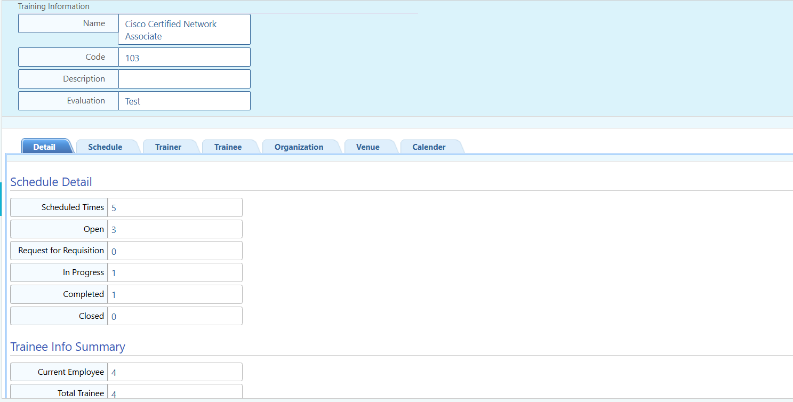Click the Evaluation field showing Test

click(184, 101)
